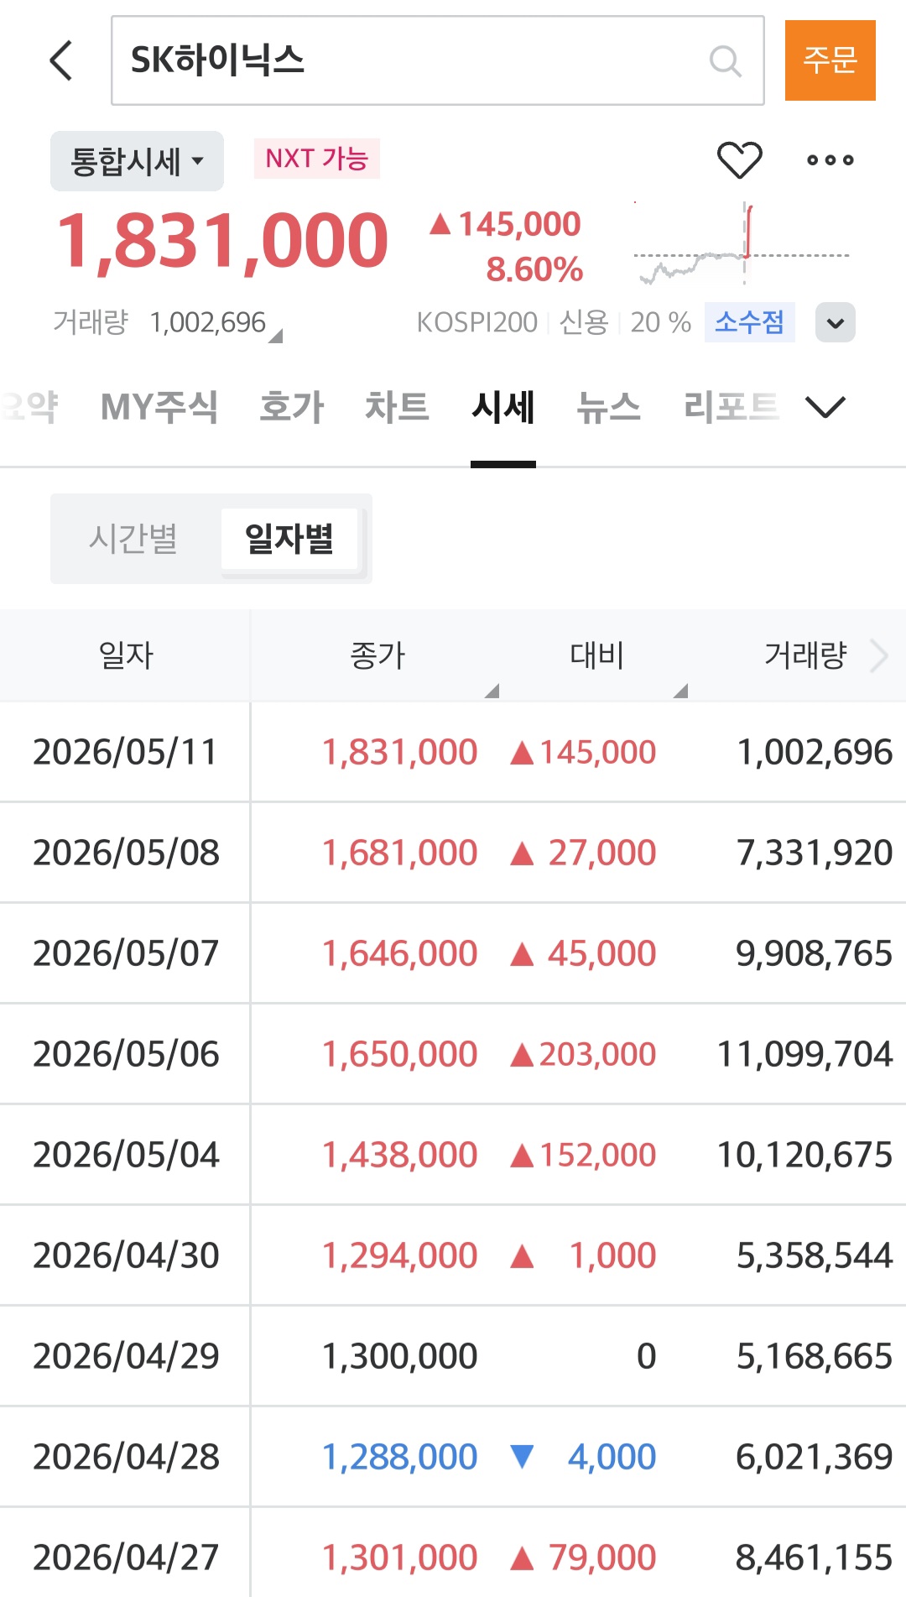Select the 2026/05/07 date row
The image size is (906, 1597).
[x=453, y=953]
